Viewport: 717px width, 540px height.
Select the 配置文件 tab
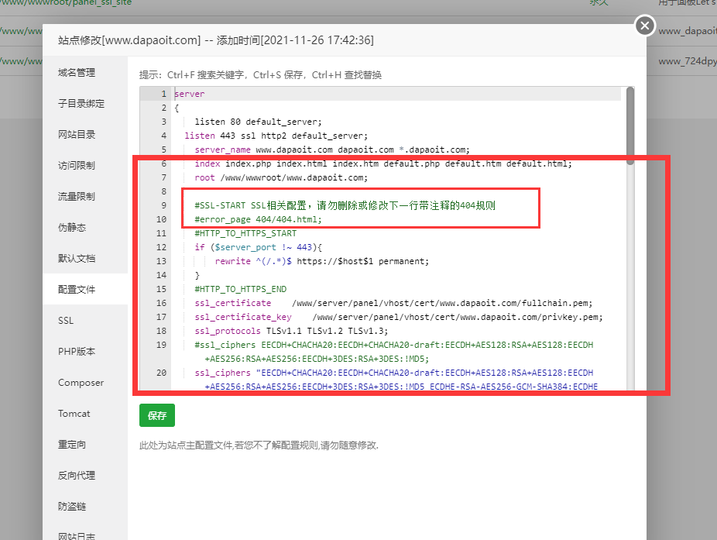77,290
